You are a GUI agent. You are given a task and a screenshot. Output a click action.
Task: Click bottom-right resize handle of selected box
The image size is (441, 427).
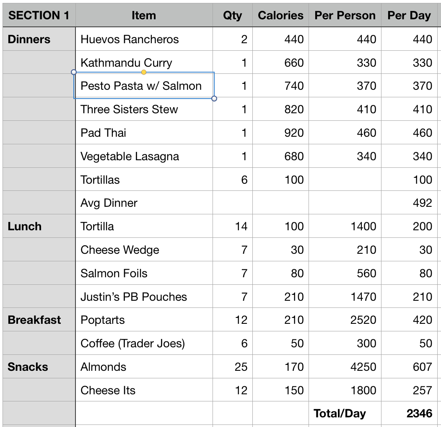coord(214,99)
